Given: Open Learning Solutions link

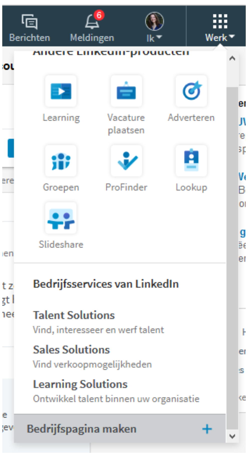Looking at the screenshot, I should pyautogui.click(x=80, y=384).
